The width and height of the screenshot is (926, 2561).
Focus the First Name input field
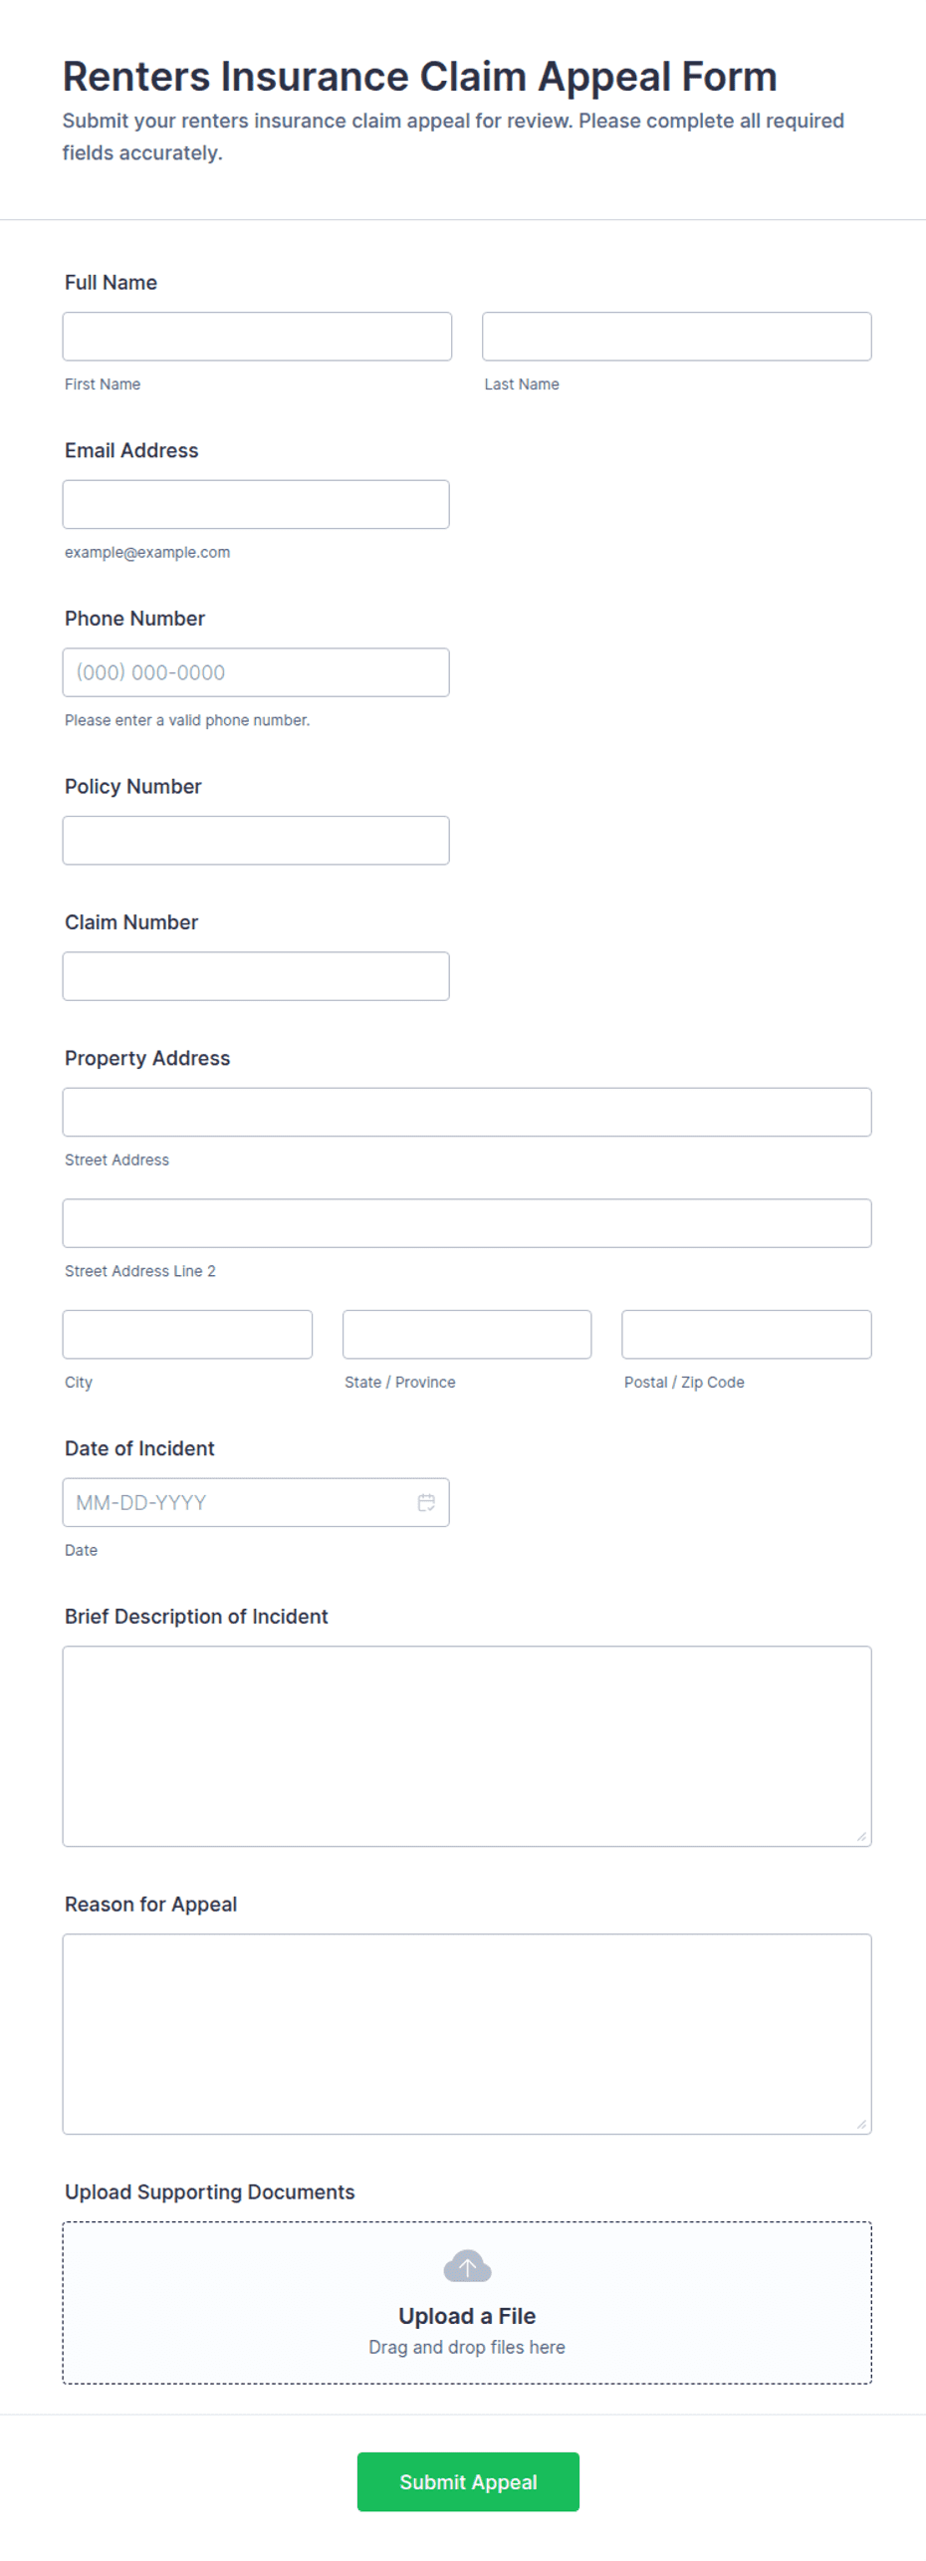click(x=257, y=337)
